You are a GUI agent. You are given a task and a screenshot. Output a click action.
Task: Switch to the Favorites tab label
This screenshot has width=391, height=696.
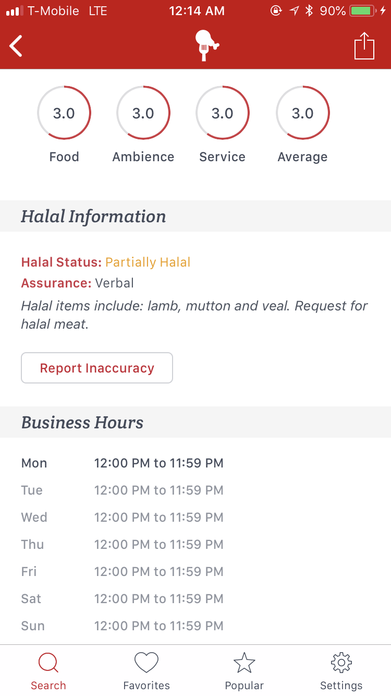(x=146, y=686)
